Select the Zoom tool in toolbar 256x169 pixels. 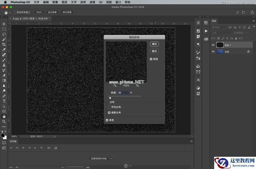4,121
